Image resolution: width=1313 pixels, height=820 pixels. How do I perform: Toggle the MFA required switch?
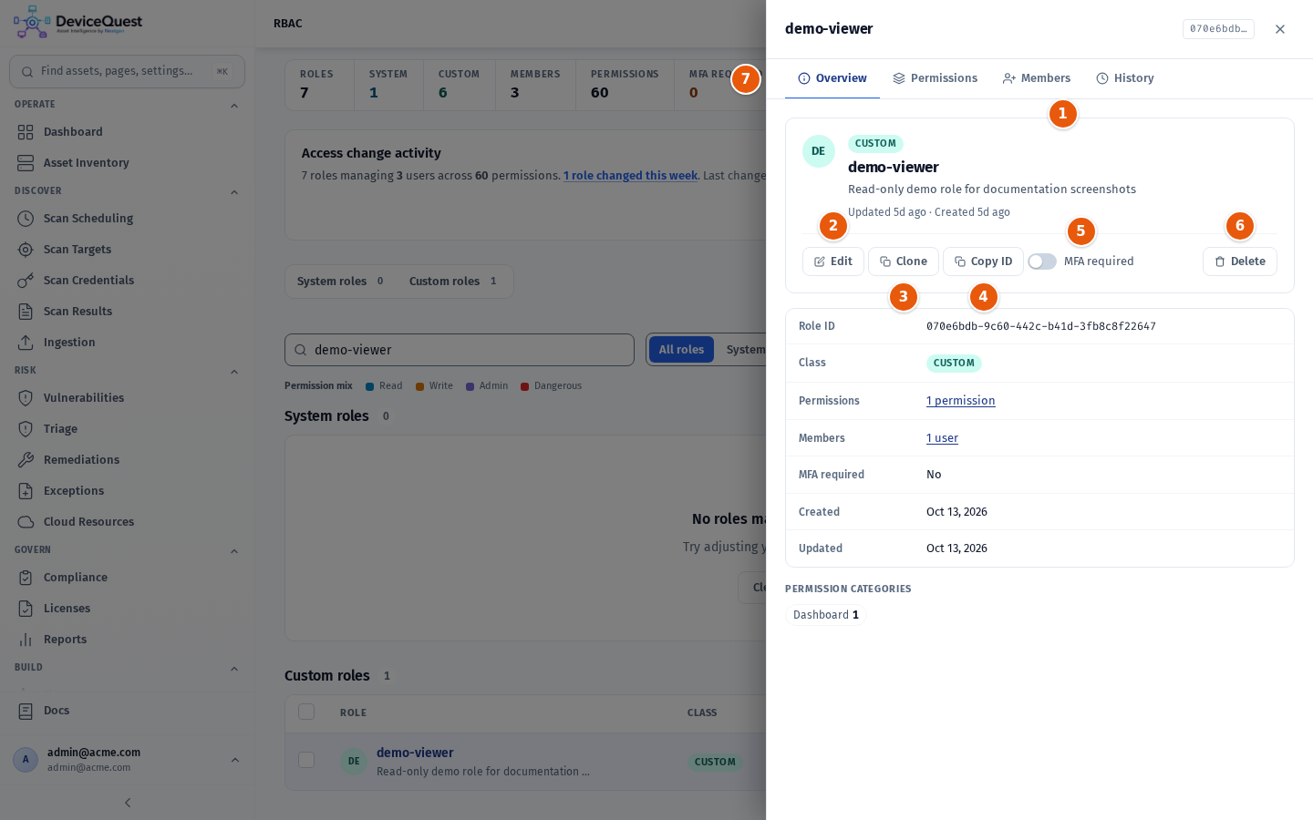[x=1042, y=261]
